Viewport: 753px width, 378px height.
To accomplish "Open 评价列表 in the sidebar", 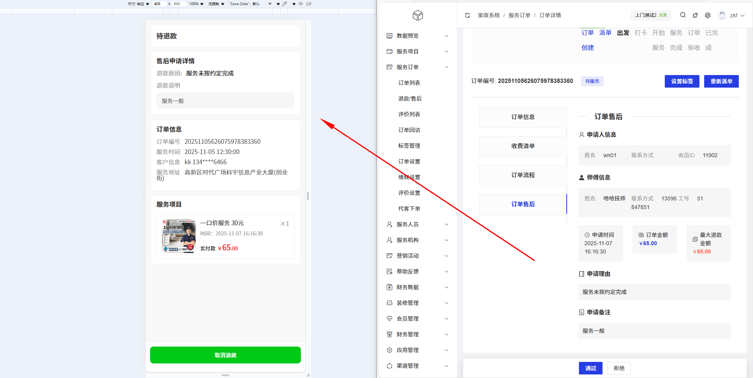I will coord(409,114).
